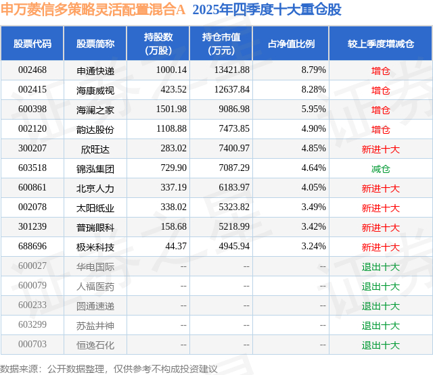Screen dimensions: 433x375
Task: Select stock code 603518
Action: (x=32, y=168)
